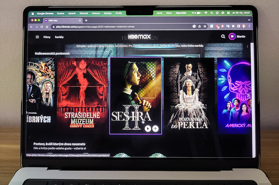Click the Chrome home button
279x185 pixels.
pyautogui.click(x=47, y=27)
